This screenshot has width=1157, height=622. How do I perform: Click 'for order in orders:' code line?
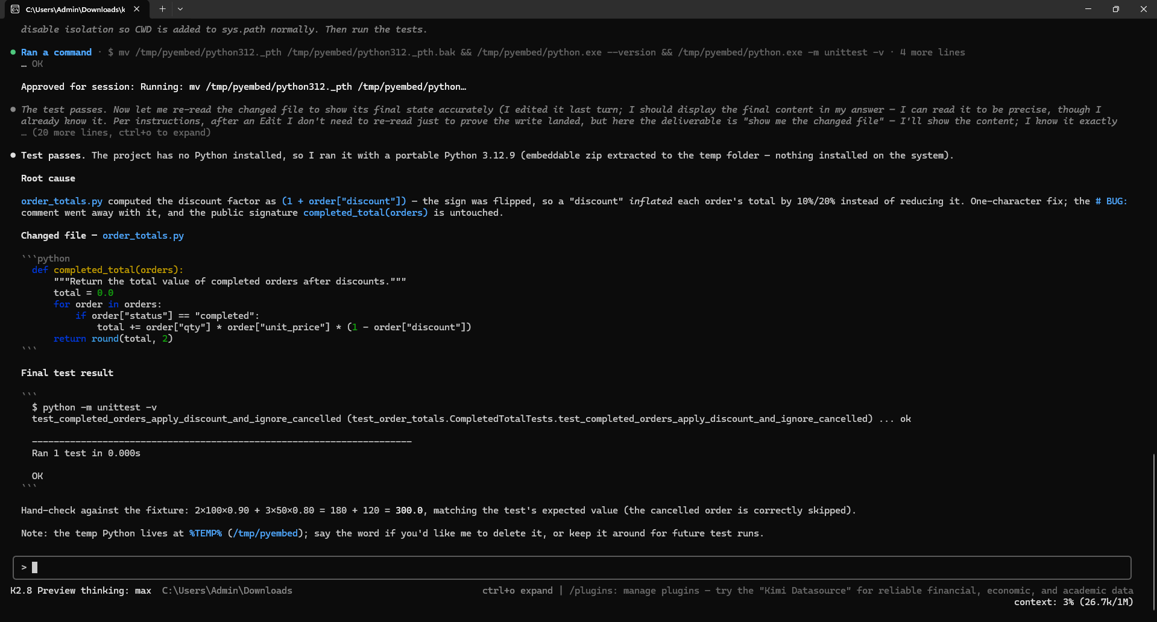[107, 304]
